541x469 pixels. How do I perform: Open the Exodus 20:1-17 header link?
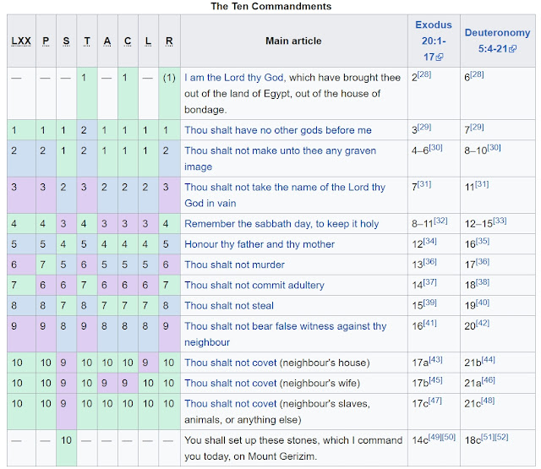click(434, 41)
